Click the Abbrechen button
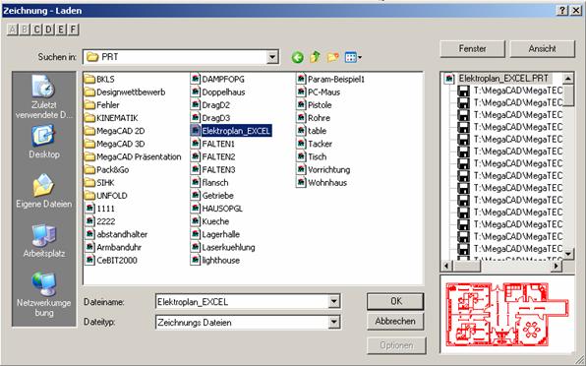586x366 pixels. (x=395, y=321)
